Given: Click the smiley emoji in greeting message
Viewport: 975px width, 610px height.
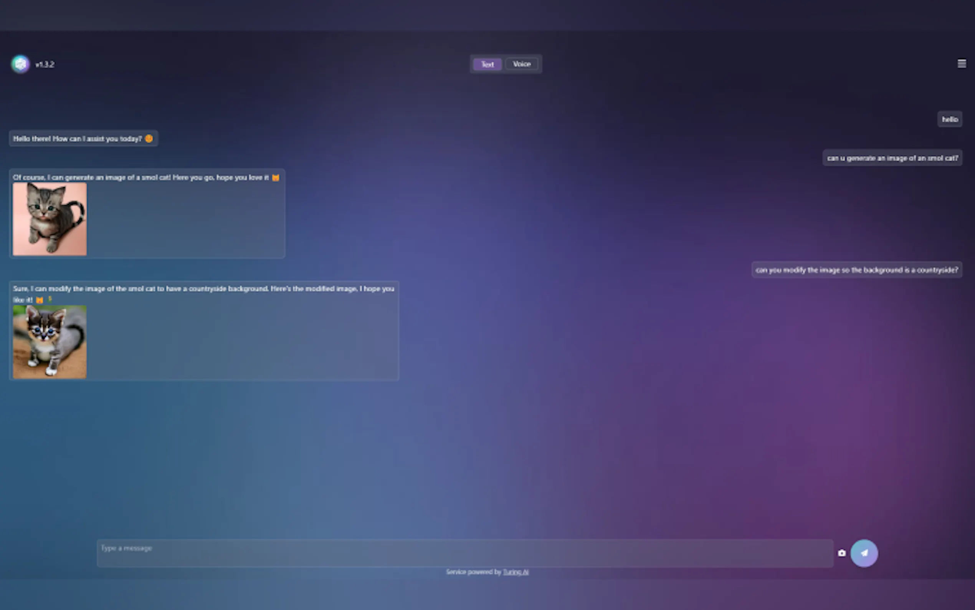Looking at the screenshot, I should click(x=149, y=138).
